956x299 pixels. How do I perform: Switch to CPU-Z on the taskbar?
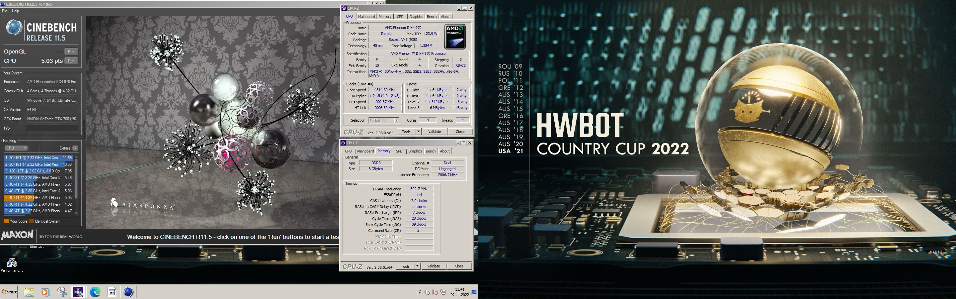(x=78, y=292)
